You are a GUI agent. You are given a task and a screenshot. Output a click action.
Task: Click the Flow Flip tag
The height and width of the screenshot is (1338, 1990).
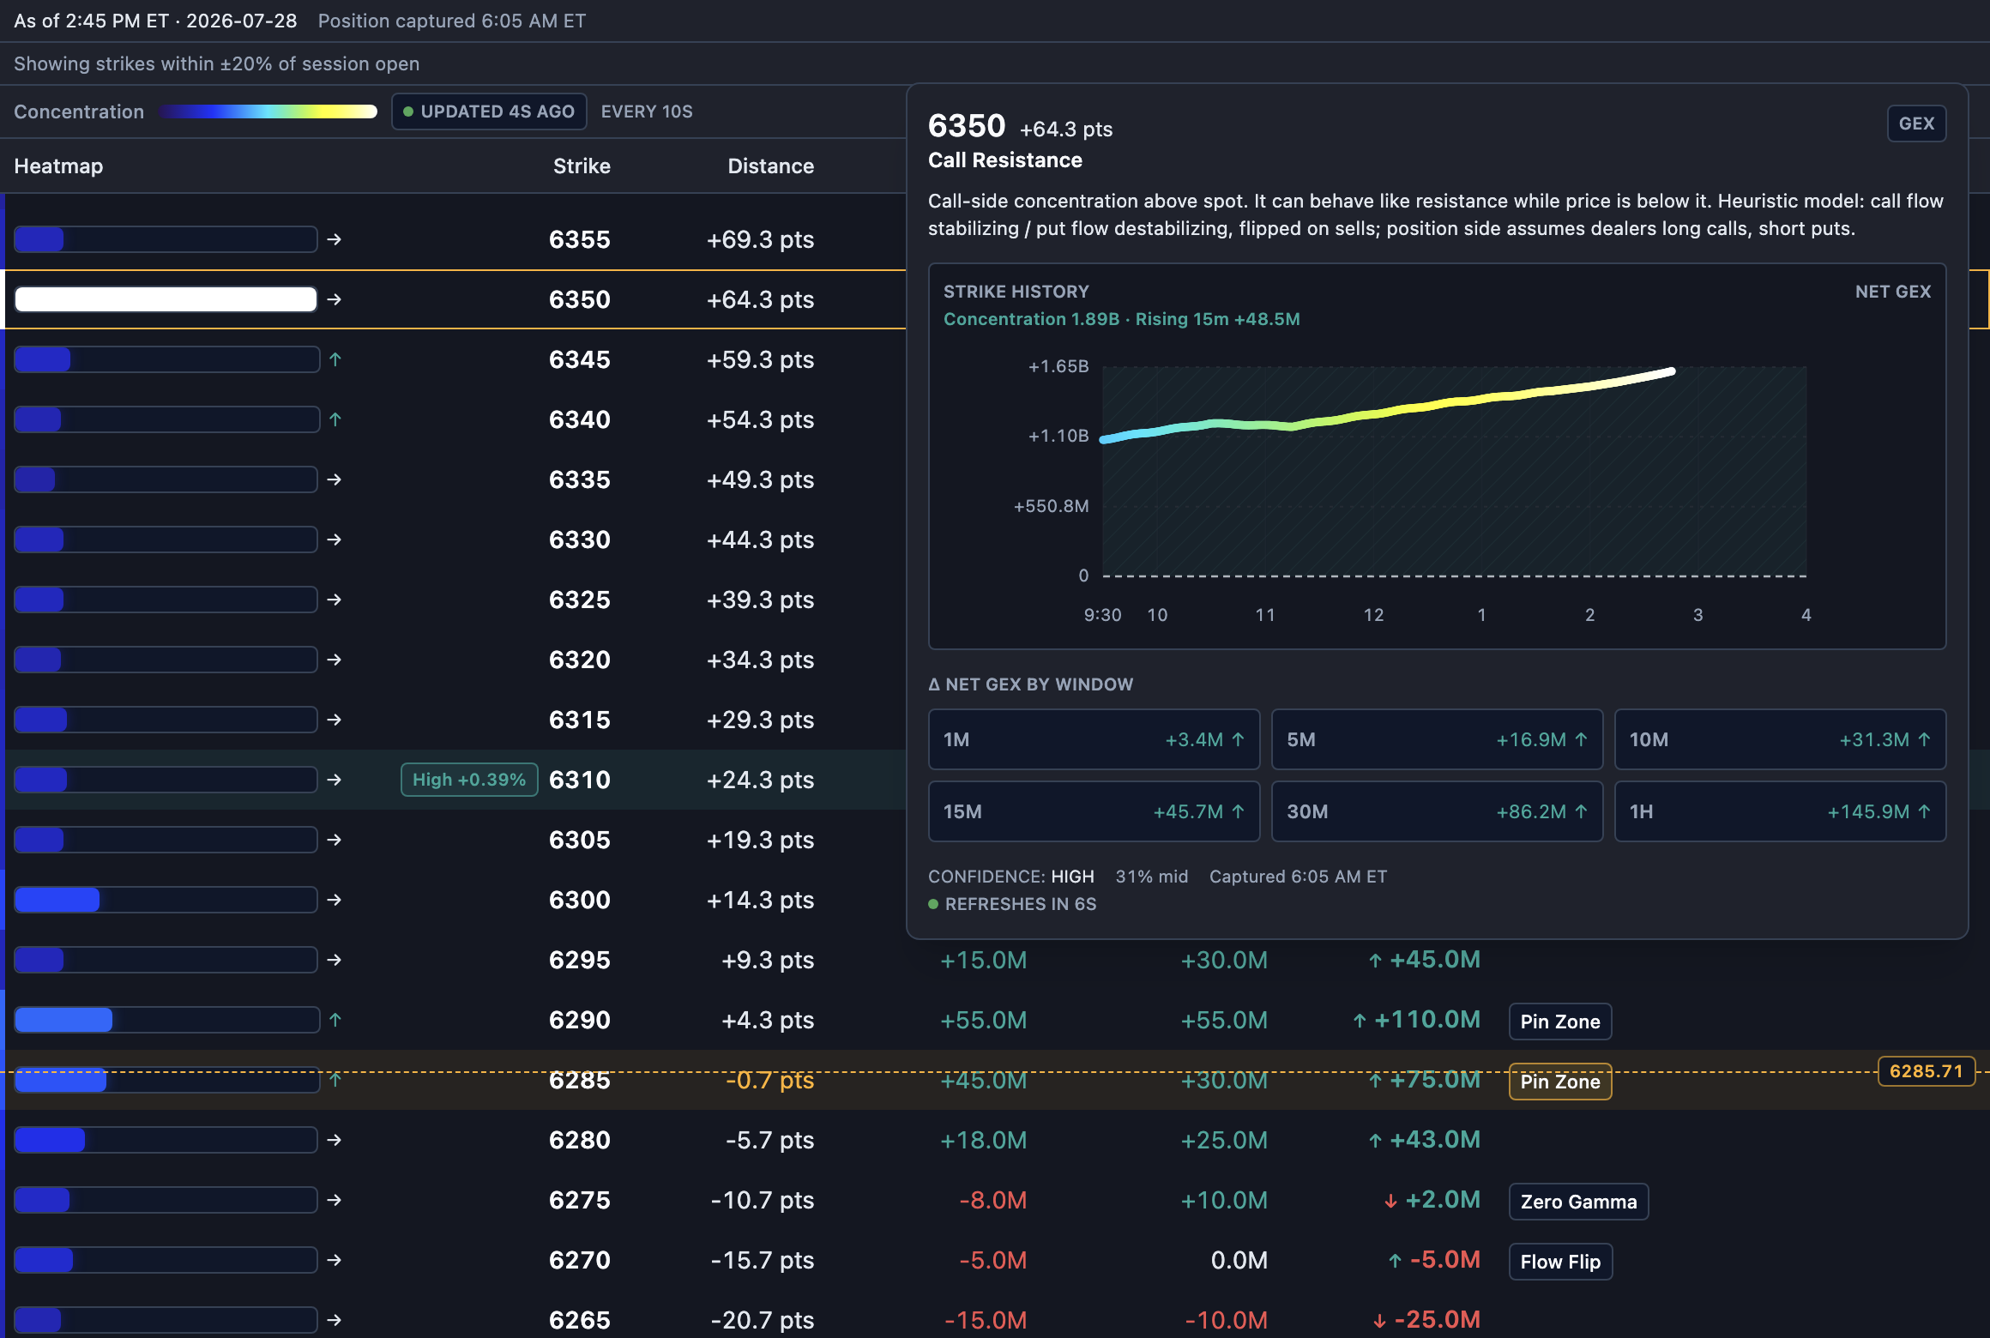pos(1560,1262)
